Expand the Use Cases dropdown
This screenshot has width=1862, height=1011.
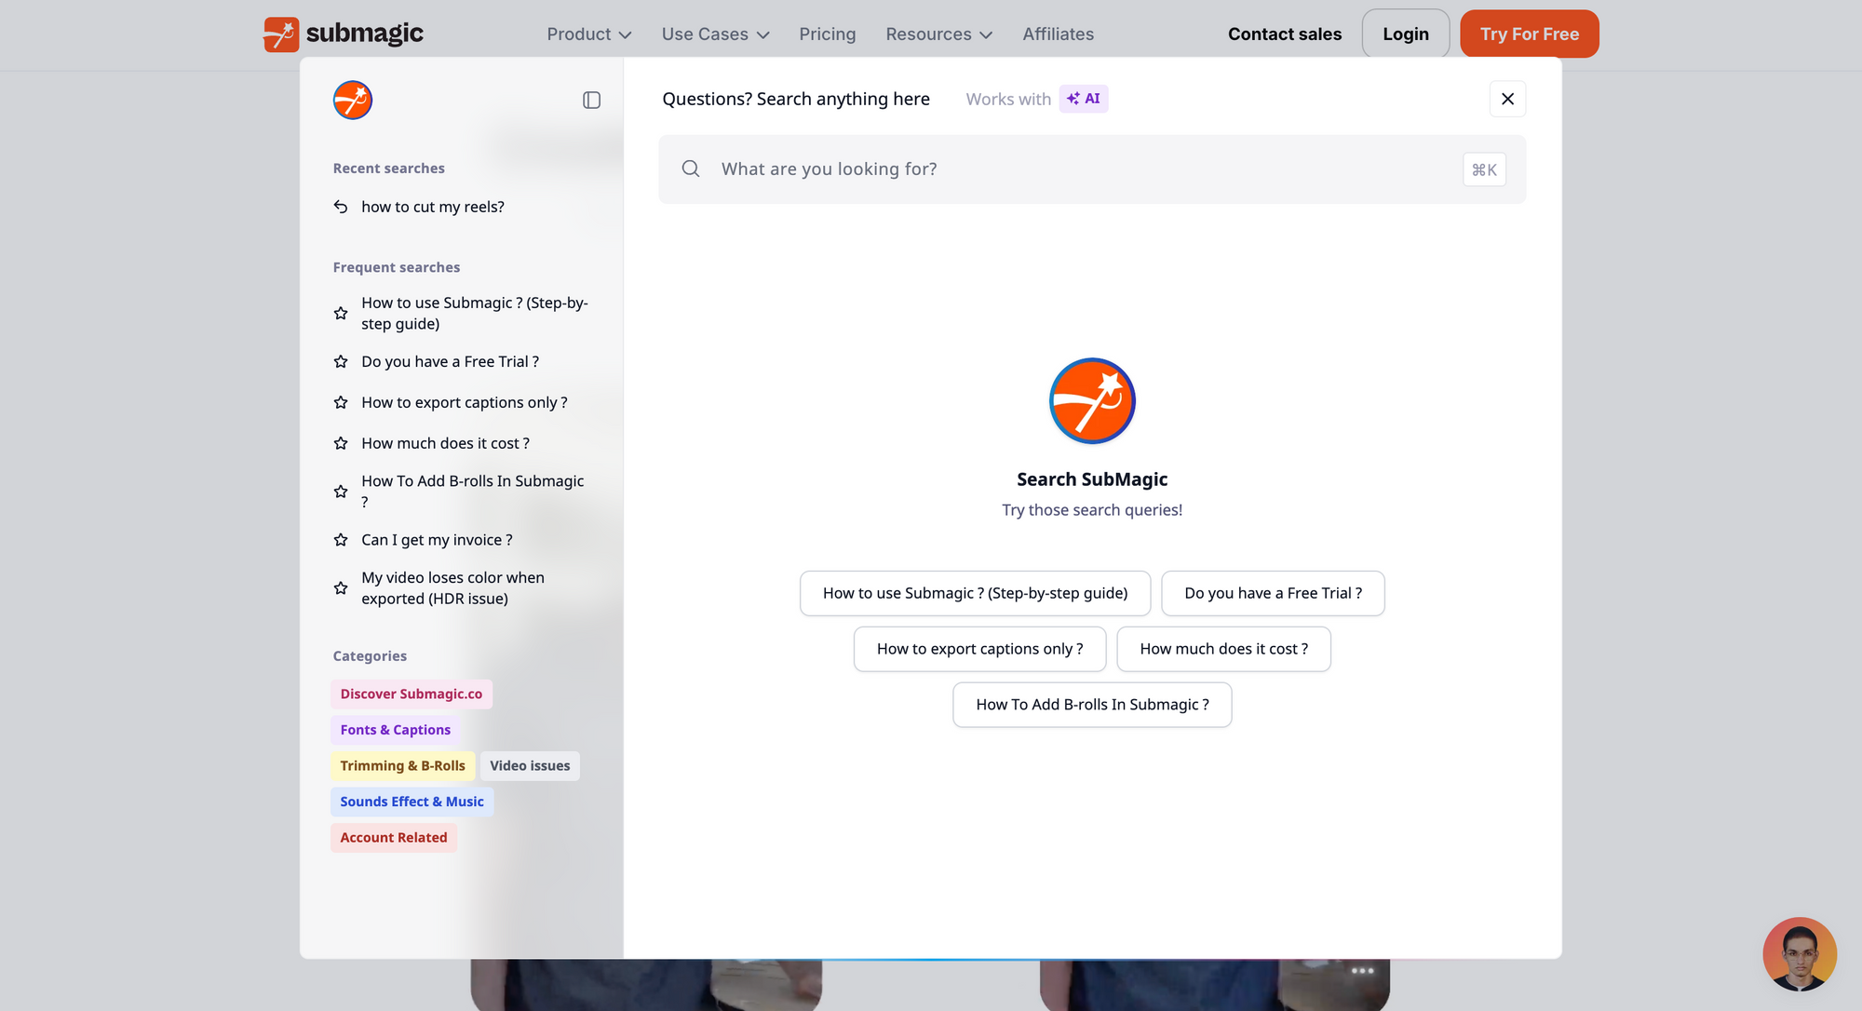click(x=715, y=34)
